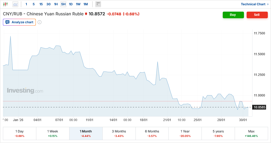This screenshot has width=271, height=143.
Task: Click the 11.7500 y-axis label
Action: click(259, 33)
